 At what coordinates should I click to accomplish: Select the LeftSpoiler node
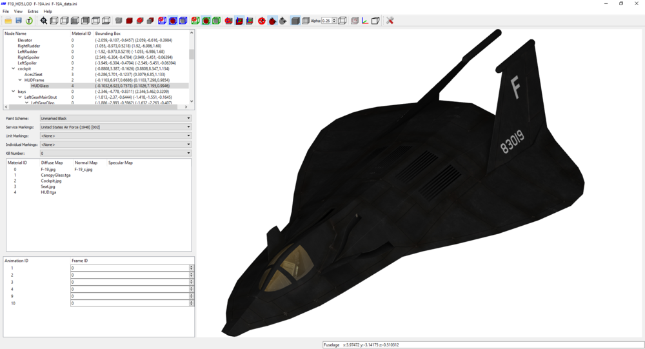coord(27,63)
